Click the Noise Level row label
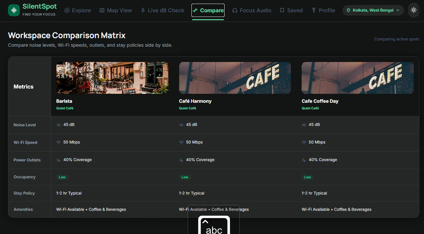Screen dimensions: 424x234 point(25,125)
